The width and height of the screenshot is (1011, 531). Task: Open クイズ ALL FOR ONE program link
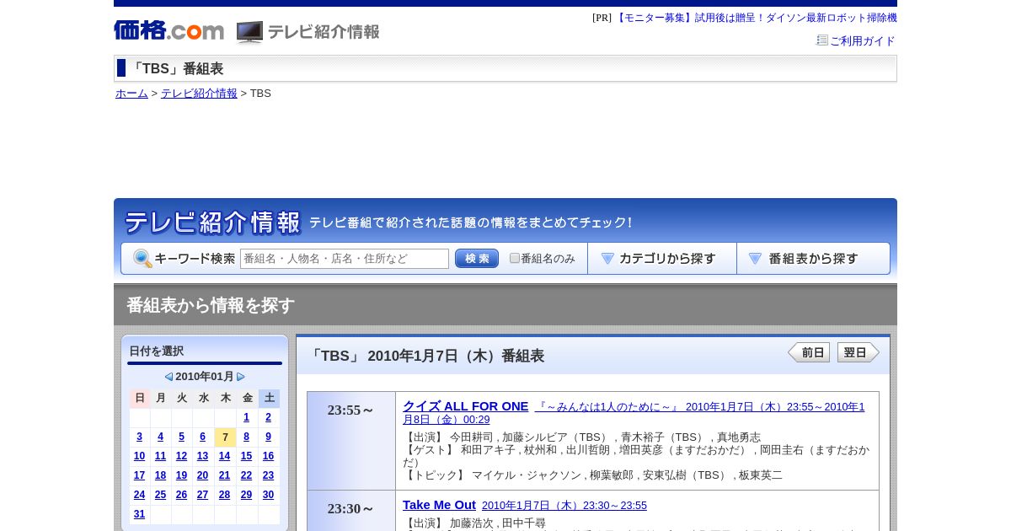(x=465, y=406)
